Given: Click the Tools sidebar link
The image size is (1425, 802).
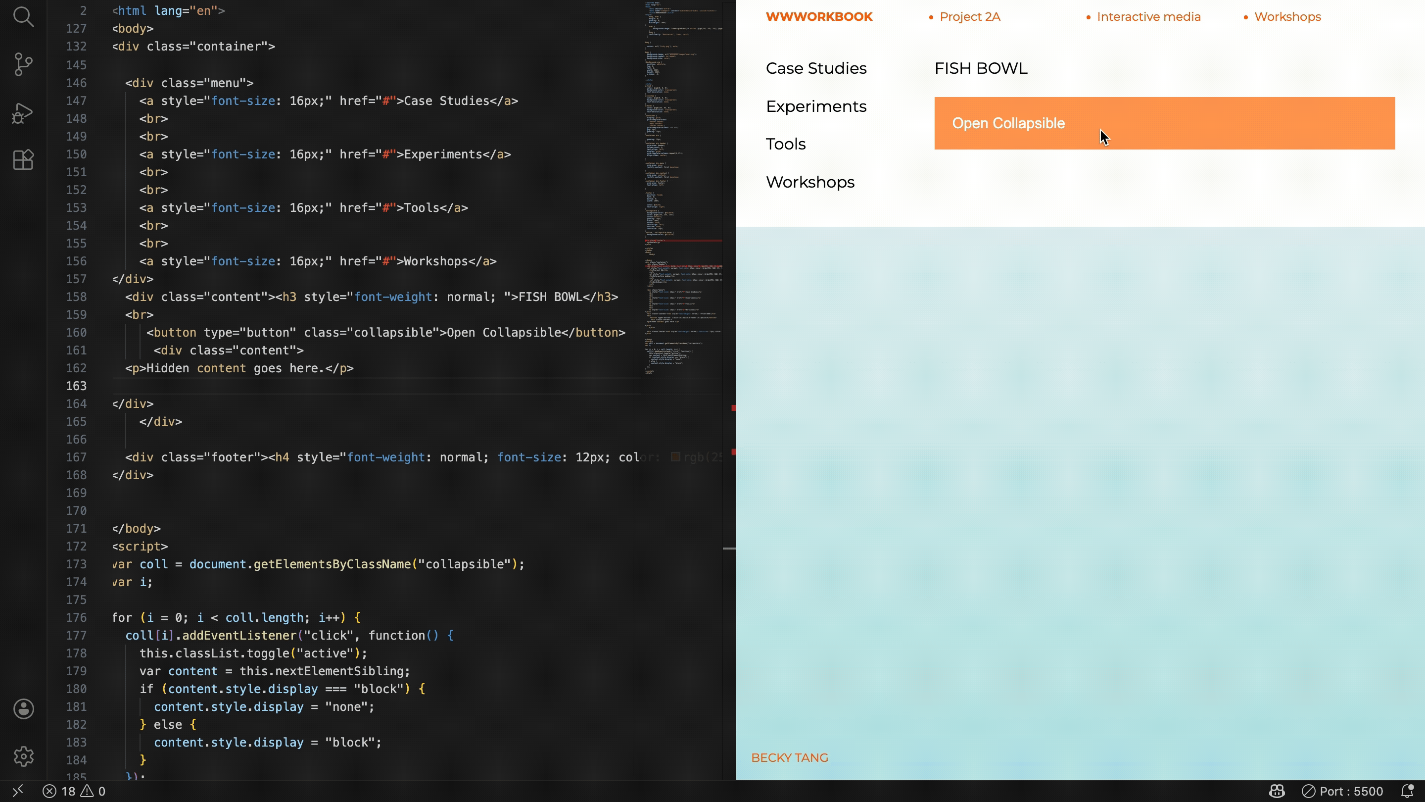Looking at the screenshot, I should pyautogui.click(x=786, y=144).
